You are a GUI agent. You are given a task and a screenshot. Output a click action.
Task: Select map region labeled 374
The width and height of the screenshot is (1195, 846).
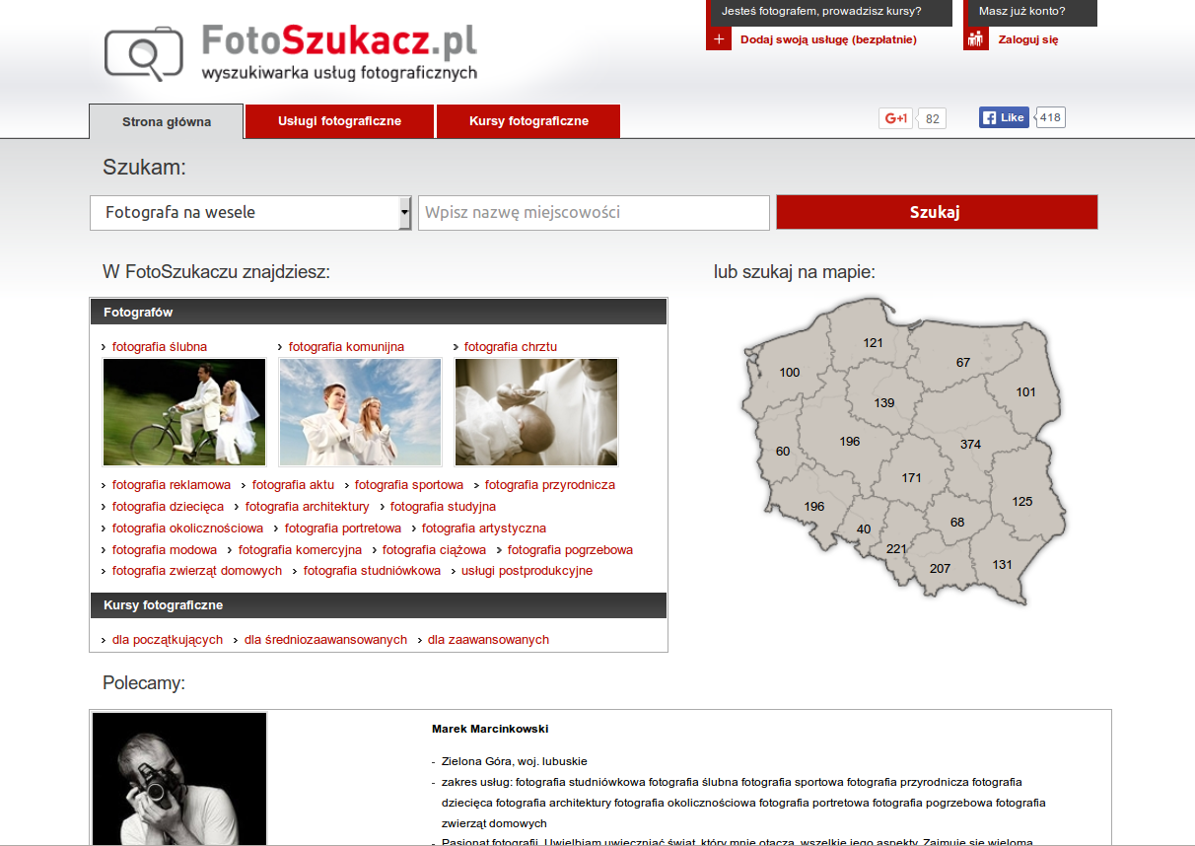pyautogui.click(x=970, y=445)
